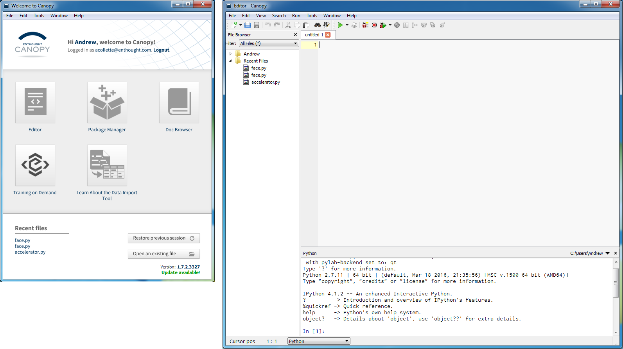Click the Paste clipboard icon
623x349 pixels.
coord(306,25)
